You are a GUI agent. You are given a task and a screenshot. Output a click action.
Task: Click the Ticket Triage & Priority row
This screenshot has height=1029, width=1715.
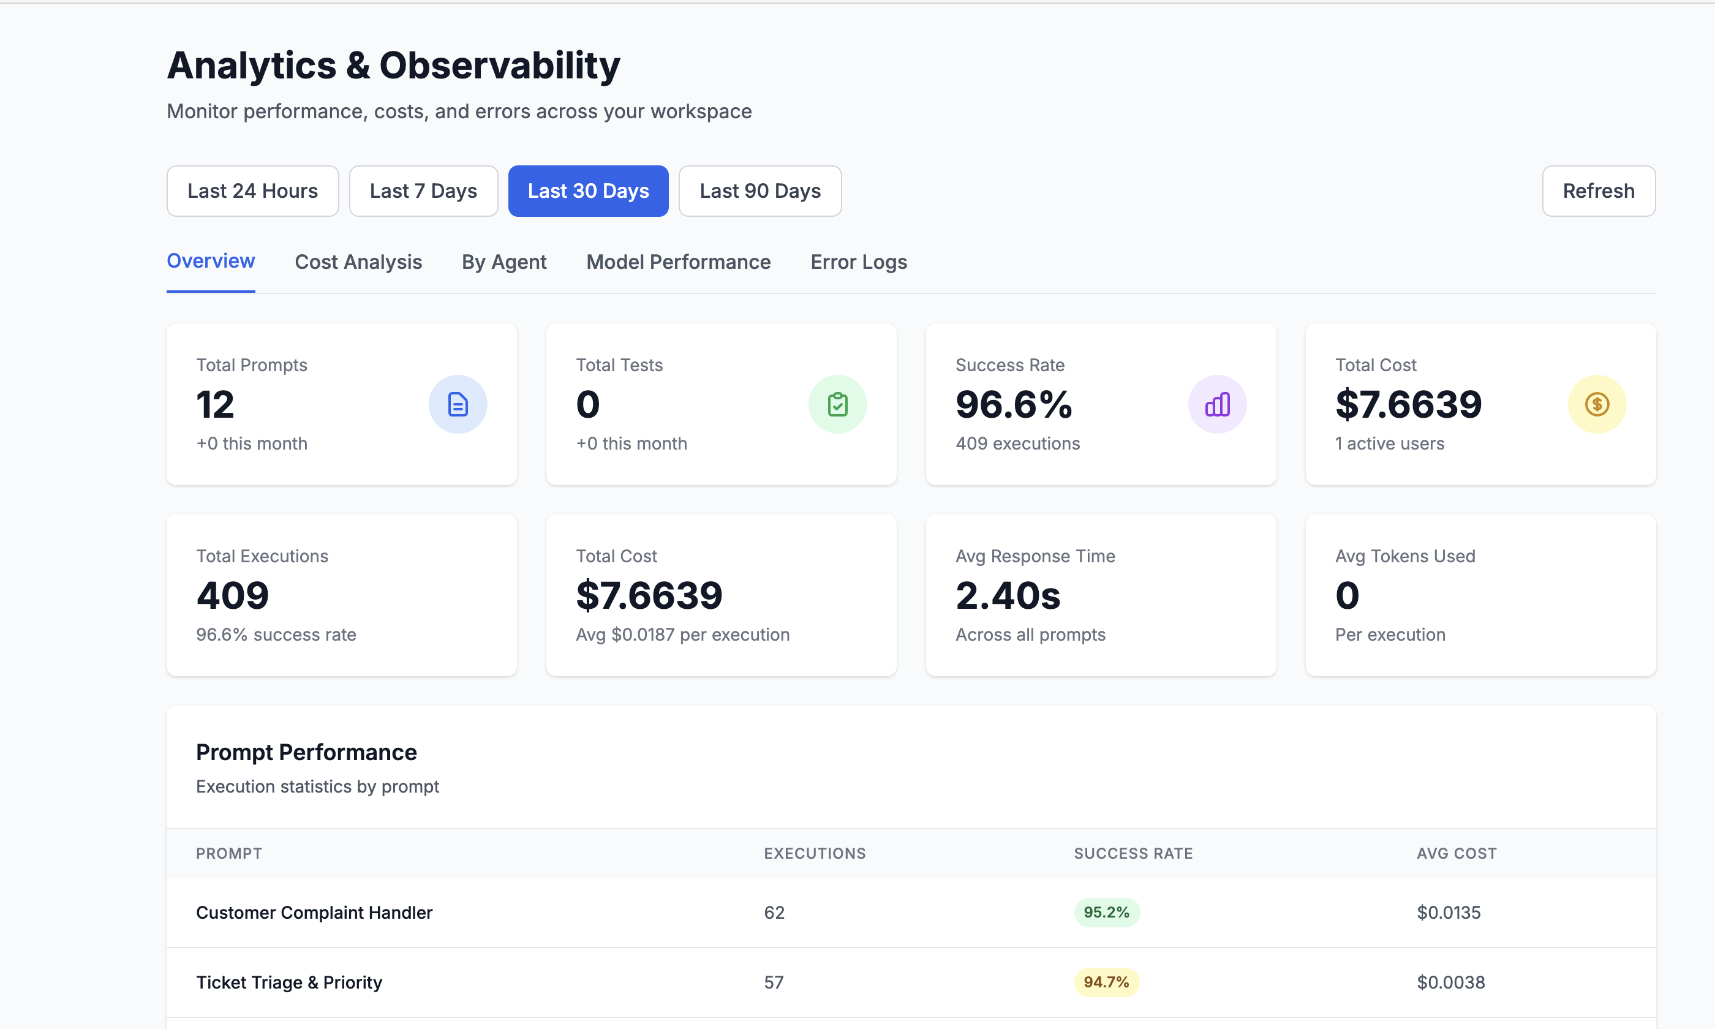pyautogui.click(x=289, y=982)
